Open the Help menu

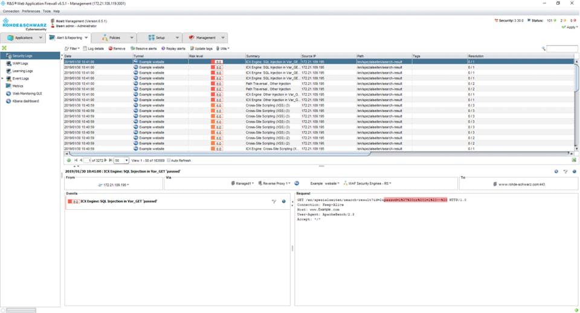point(57,11)
